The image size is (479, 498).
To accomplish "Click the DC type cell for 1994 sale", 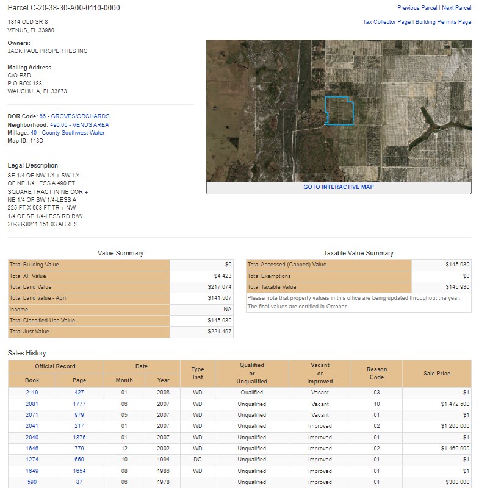I will click(x=197, y=460).
